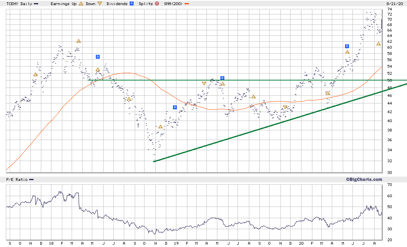Select the dividend marker near May 2019
Screen dimensions: 407x247
[222, 78]
